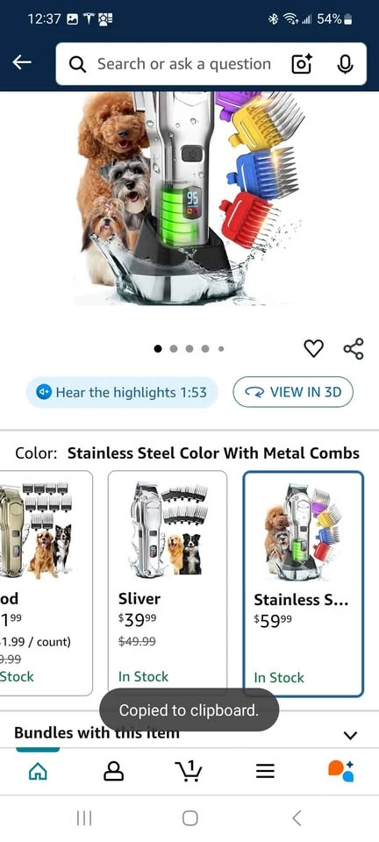Viewport: 379px width, 842px height.
Task: Tap the back arrow in the header
Action: [22, 63]
